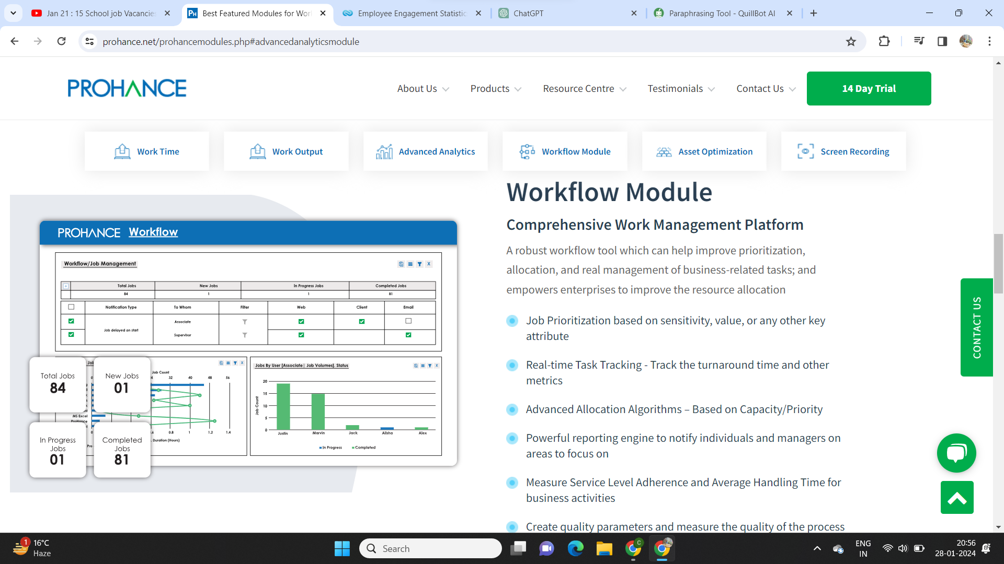1004x564 pixels.
Task: Open the browser side panel icon
Action: click(x=942, y=41)
